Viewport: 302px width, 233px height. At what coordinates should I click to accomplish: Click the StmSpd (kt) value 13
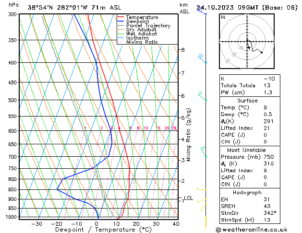267,220
